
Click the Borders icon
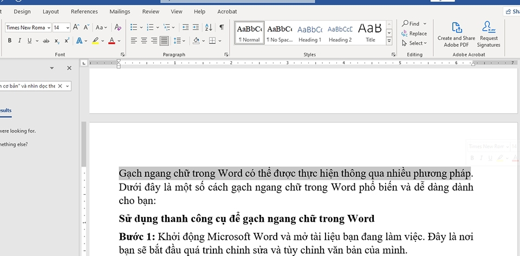pos(212,41)
